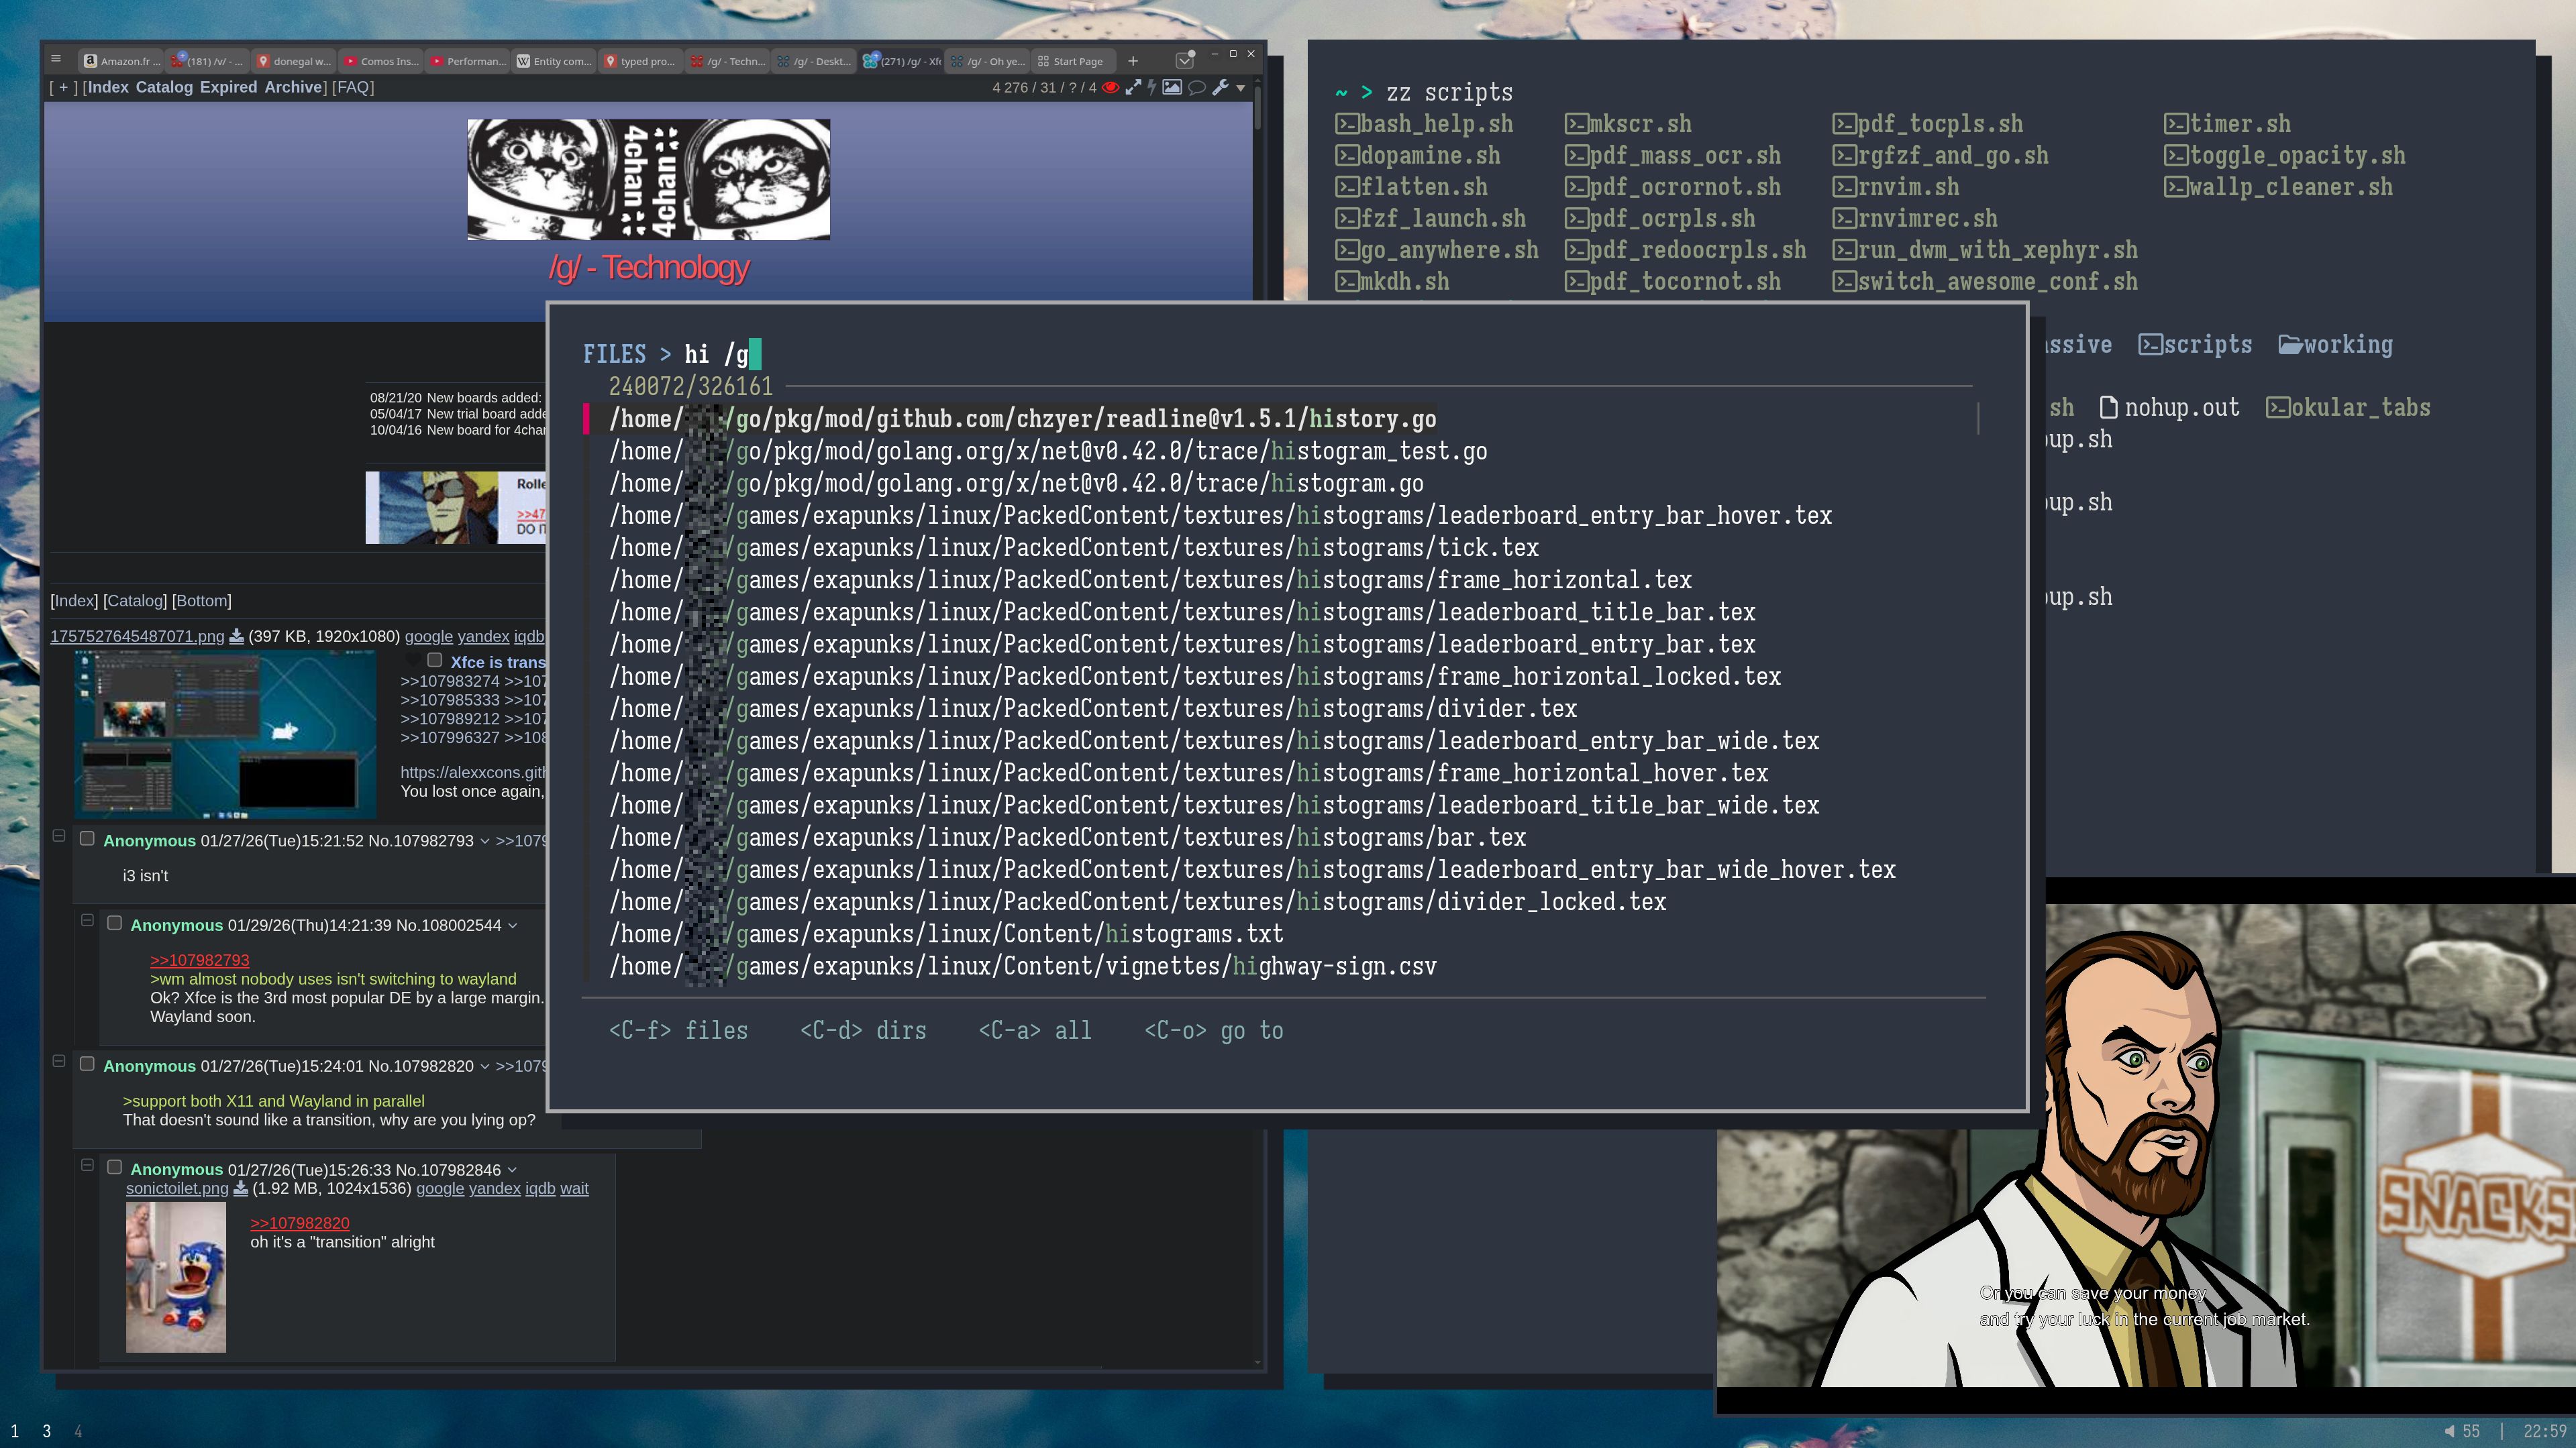The height and width of the screenshot is (1448, 2576).
Task: Collapse post No.107982820 with minus button
Action: (59, 1061)
